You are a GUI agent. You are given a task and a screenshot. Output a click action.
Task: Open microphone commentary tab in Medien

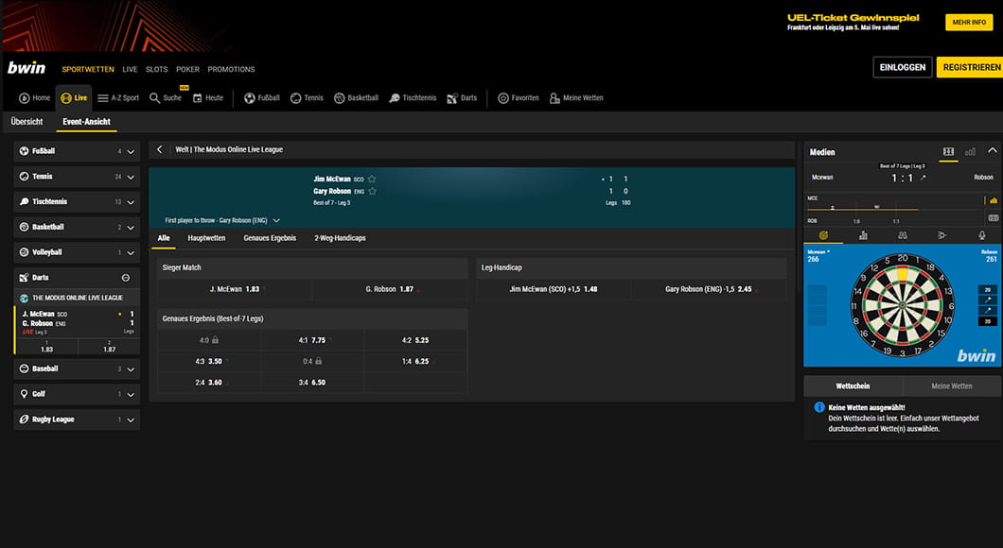coord(982,235)
